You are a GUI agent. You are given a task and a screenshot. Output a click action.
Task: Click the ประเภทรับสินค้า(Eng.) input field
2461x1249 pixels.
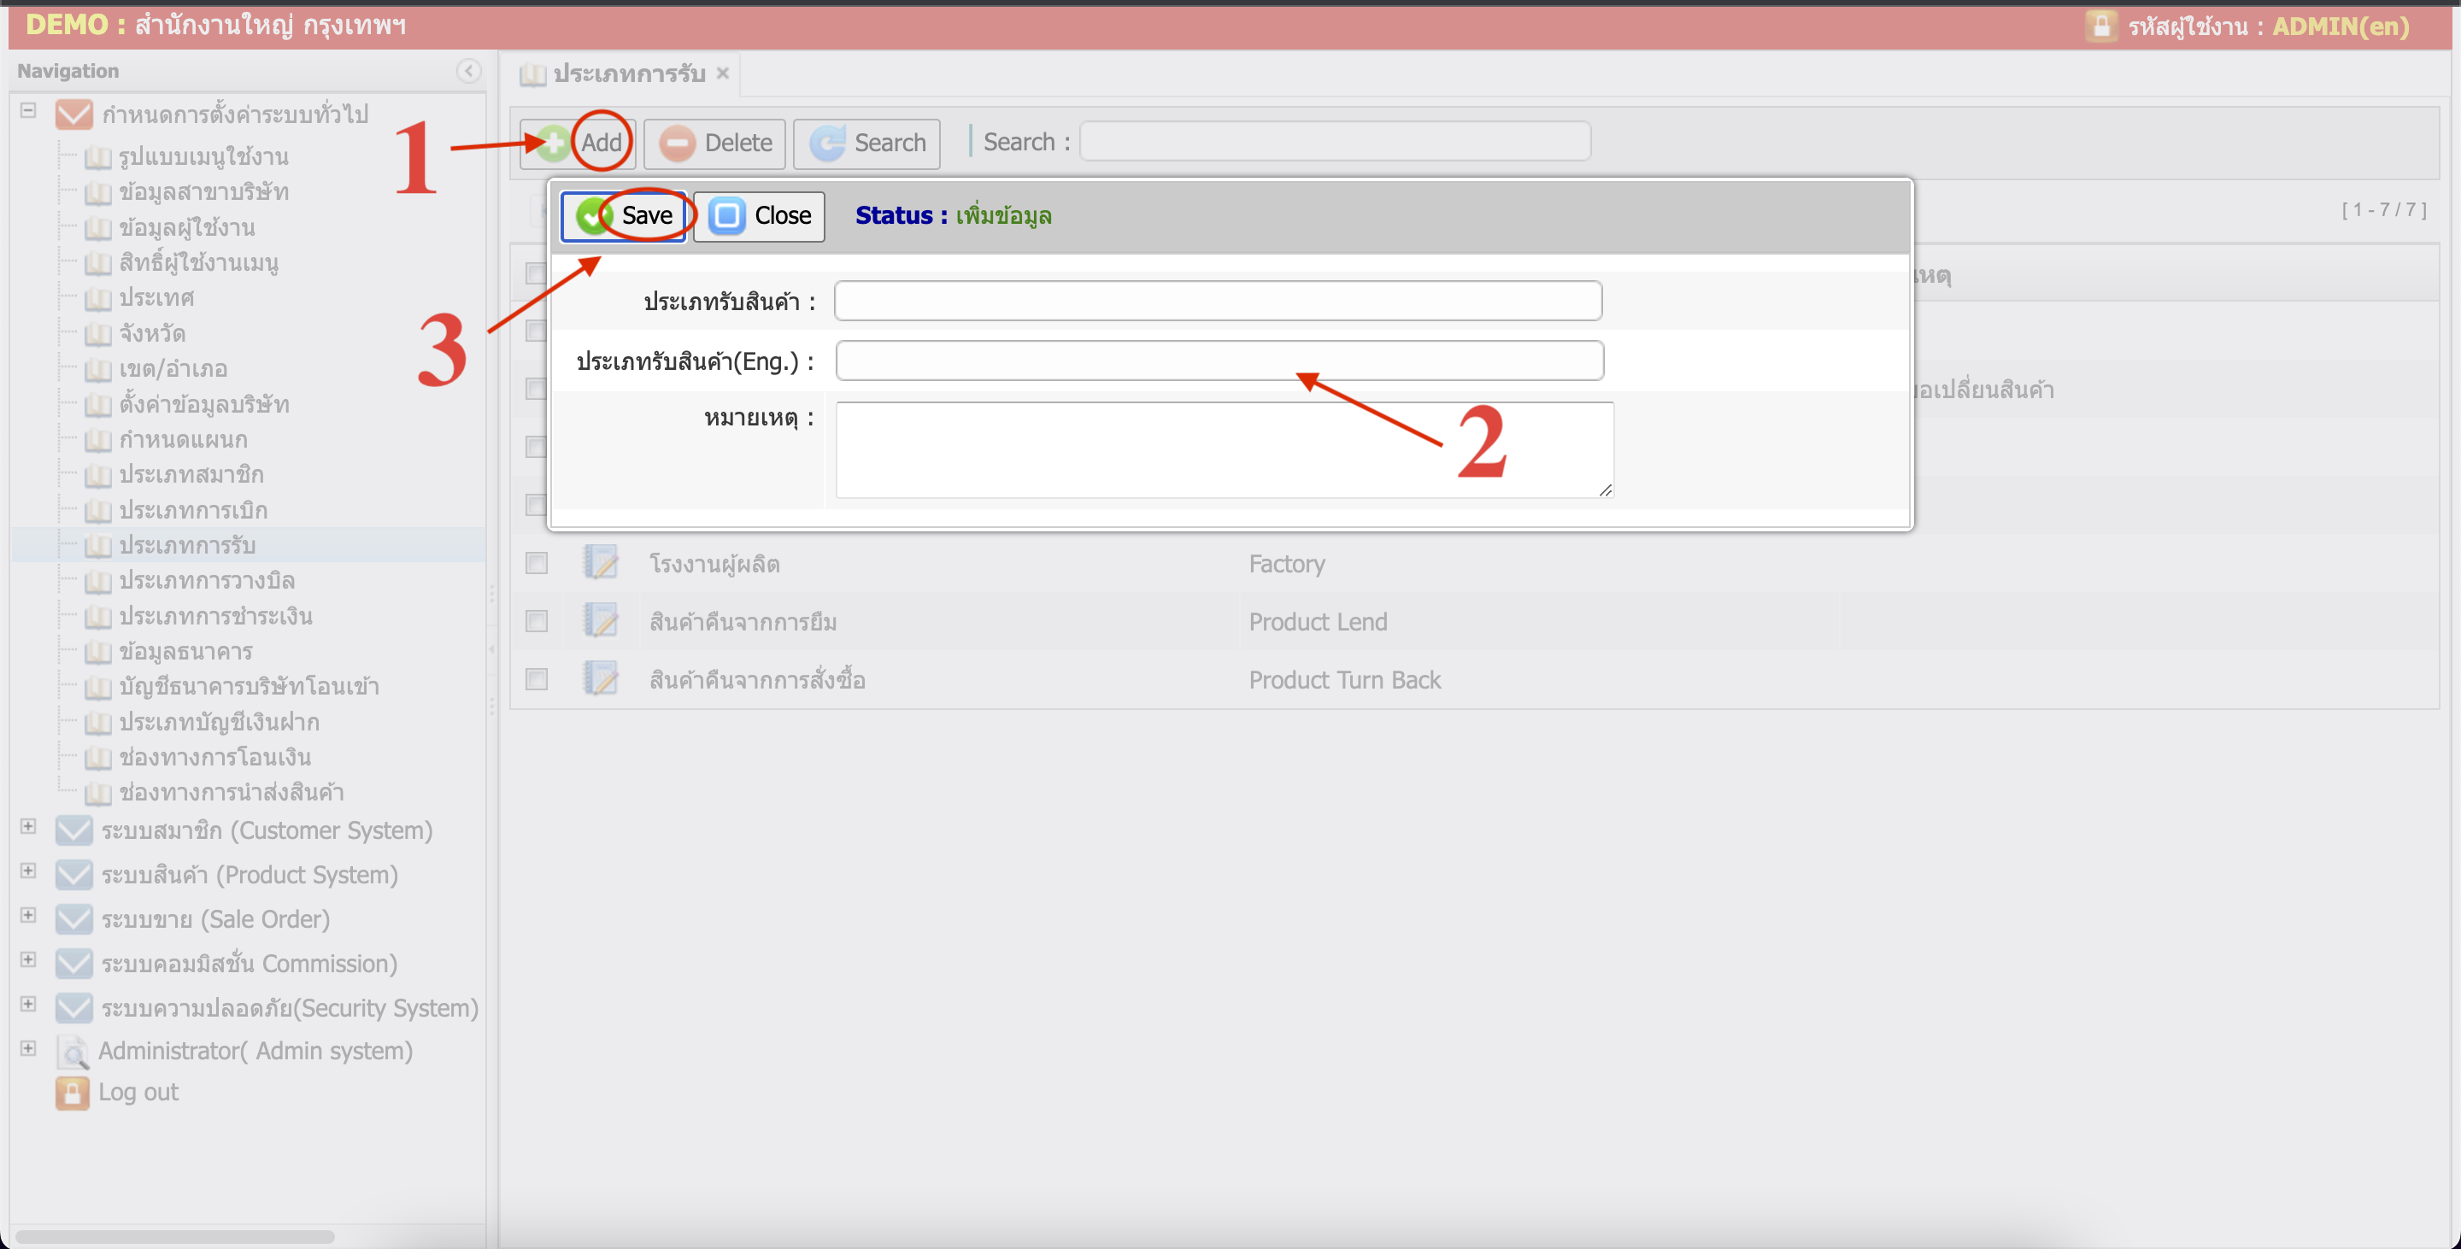click(x=1219, y=361)
